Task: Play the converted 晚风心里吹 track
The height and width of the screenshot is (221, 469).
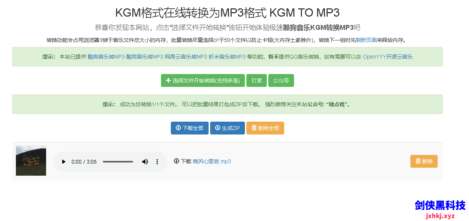Action: click(63, 161)
